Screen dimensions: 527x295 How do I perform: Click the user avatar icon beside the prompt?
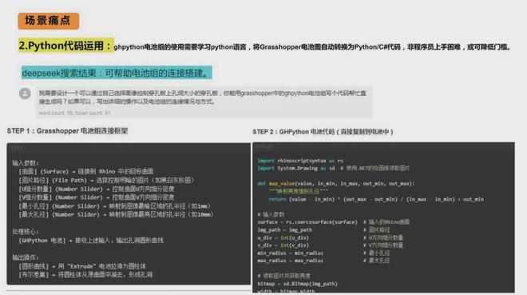tap(25, 94)
